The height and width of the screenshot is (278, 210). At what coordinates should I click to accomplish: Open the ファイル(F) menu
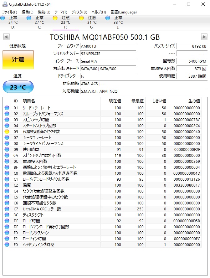pos(10,12)
